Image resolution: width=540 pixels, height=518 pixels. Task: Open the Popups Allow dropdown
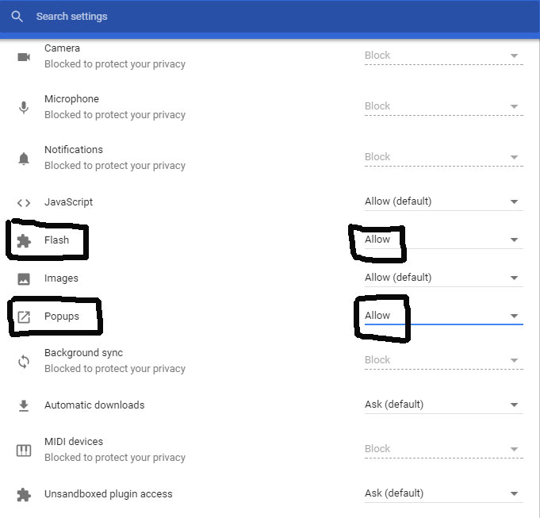[x=444, y=316]
